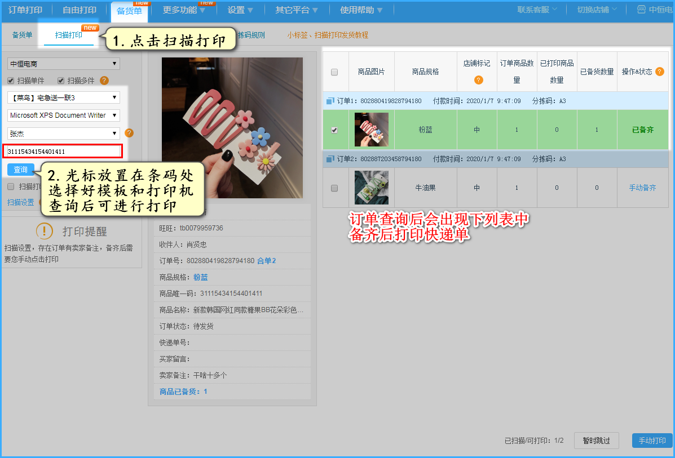Toggle the checkbox below the 查询 button
675x458 pixels.
click(x=11, y=186)
